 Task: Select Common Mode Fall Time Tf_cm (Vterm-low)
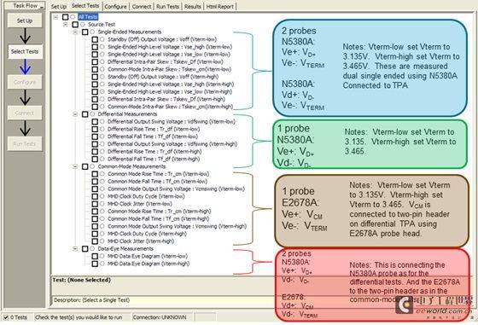157,182
